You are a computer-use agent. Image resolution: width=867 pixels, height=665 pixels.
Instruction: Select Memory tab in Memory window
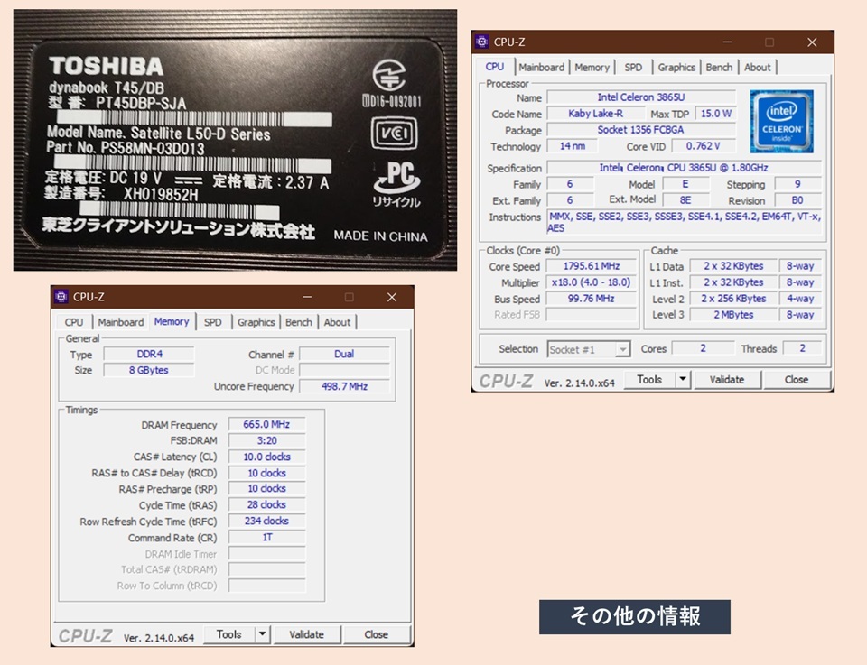(x=172, y=321)
